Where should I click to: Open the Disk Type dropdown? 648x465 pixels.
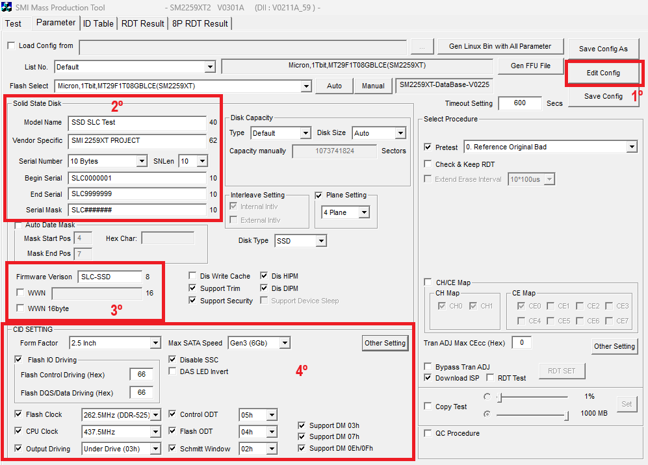(321, 241)
